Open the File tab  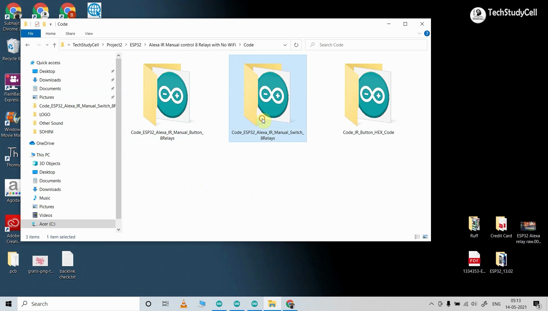(31, 33)
